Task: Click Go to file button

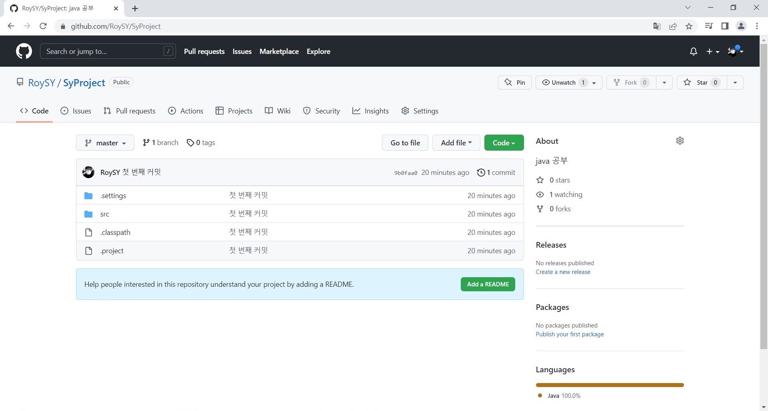Action: 405,143
